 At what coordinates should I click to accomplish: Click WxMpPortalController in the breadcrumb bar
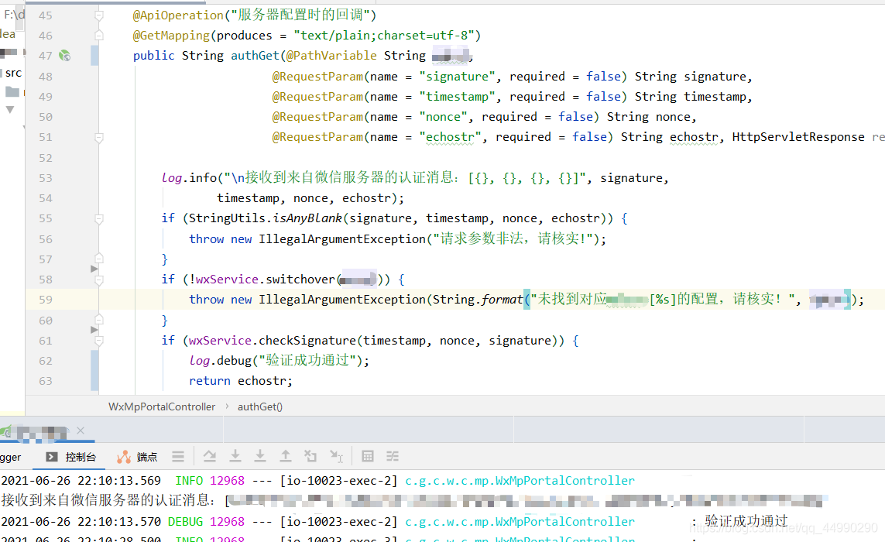click(161, 406)
